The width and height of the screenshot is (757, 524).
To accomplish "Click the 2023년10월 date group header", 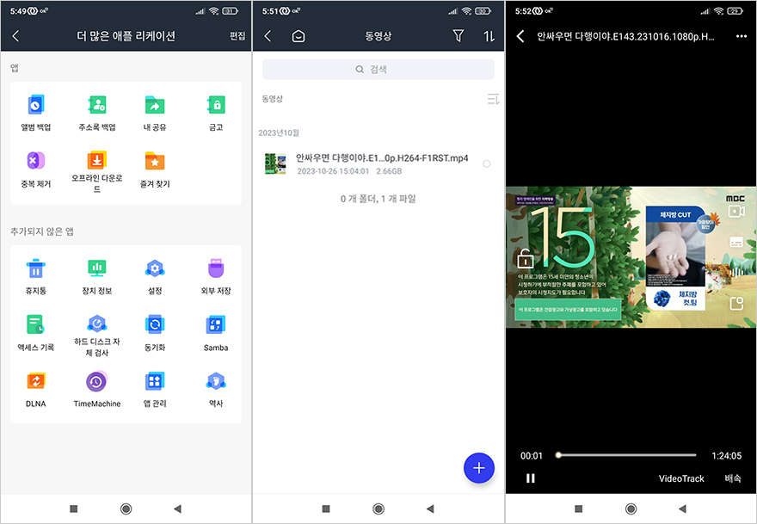I will point(279,133).
